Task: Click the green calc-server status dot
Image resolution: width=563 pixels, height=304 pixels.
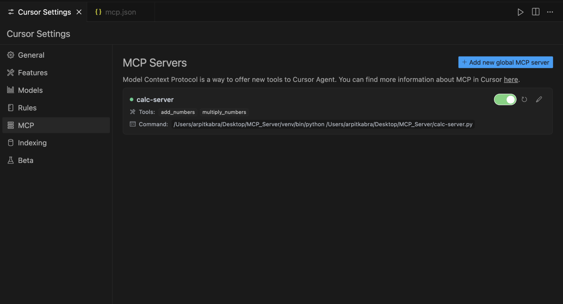Action: (x=131, y=99)
